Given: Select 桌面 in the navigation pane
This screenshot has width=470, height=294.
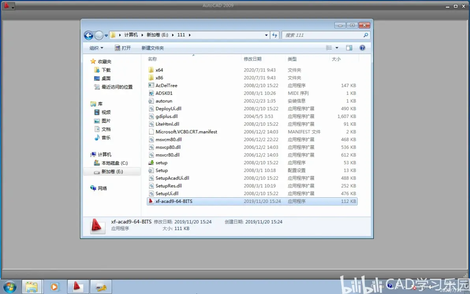Looking at the screenshot, I should [x=103, y=78].
